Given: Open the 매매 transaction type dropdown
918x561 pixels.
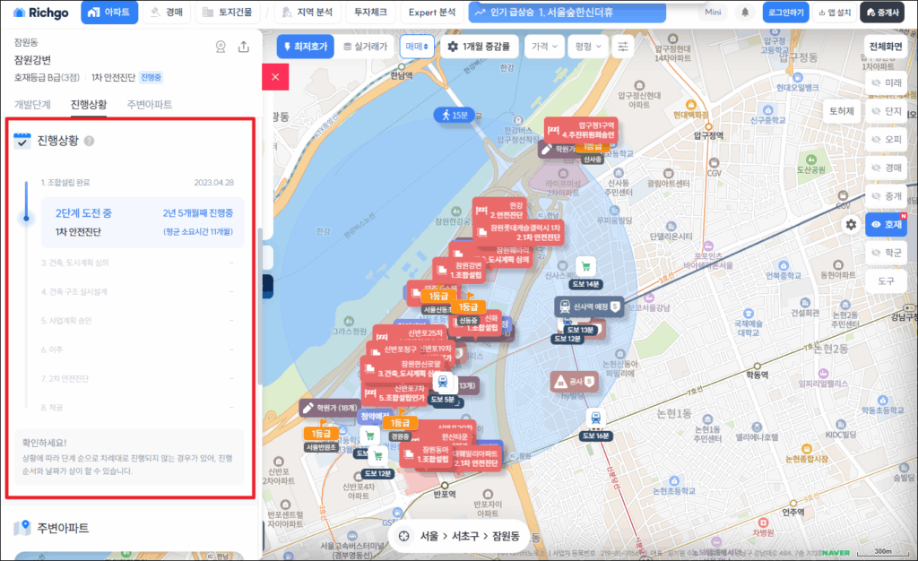Looking at the screenshot, I should click(416, 46).
